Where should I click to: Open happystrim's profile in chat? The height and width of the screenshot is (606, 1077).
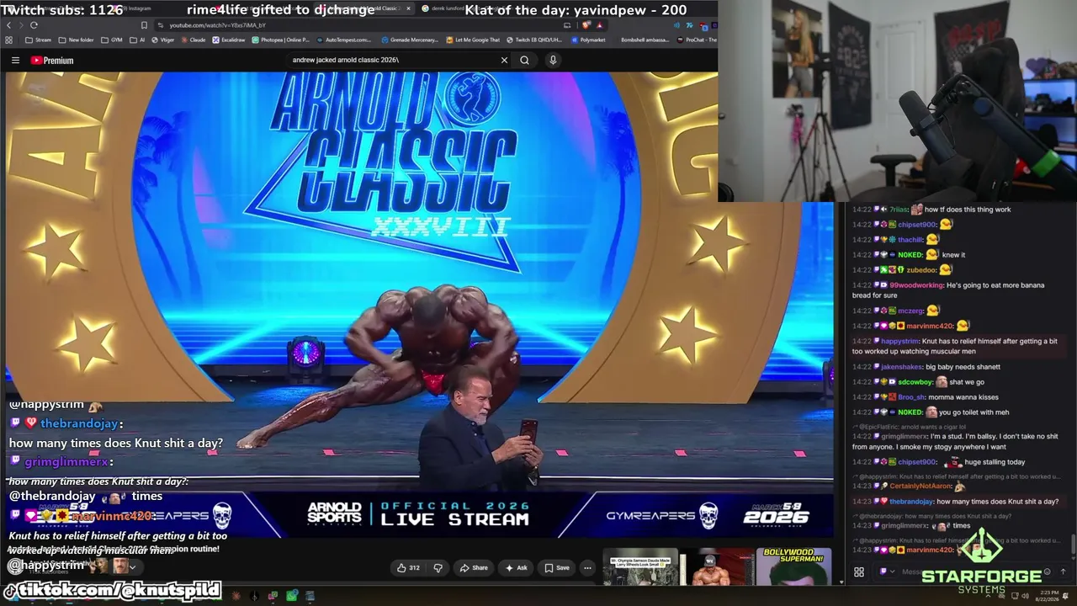point(899,342)
